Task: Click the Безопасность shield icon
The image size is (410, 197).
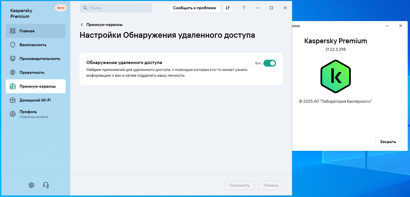Action: pos(13,45)
